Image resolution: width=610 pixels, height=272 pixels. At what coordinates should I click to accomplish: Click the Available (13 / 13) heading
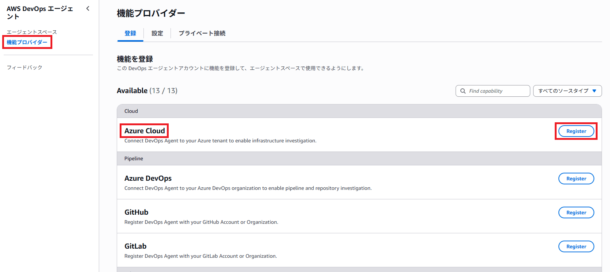[x=147, y=91]
